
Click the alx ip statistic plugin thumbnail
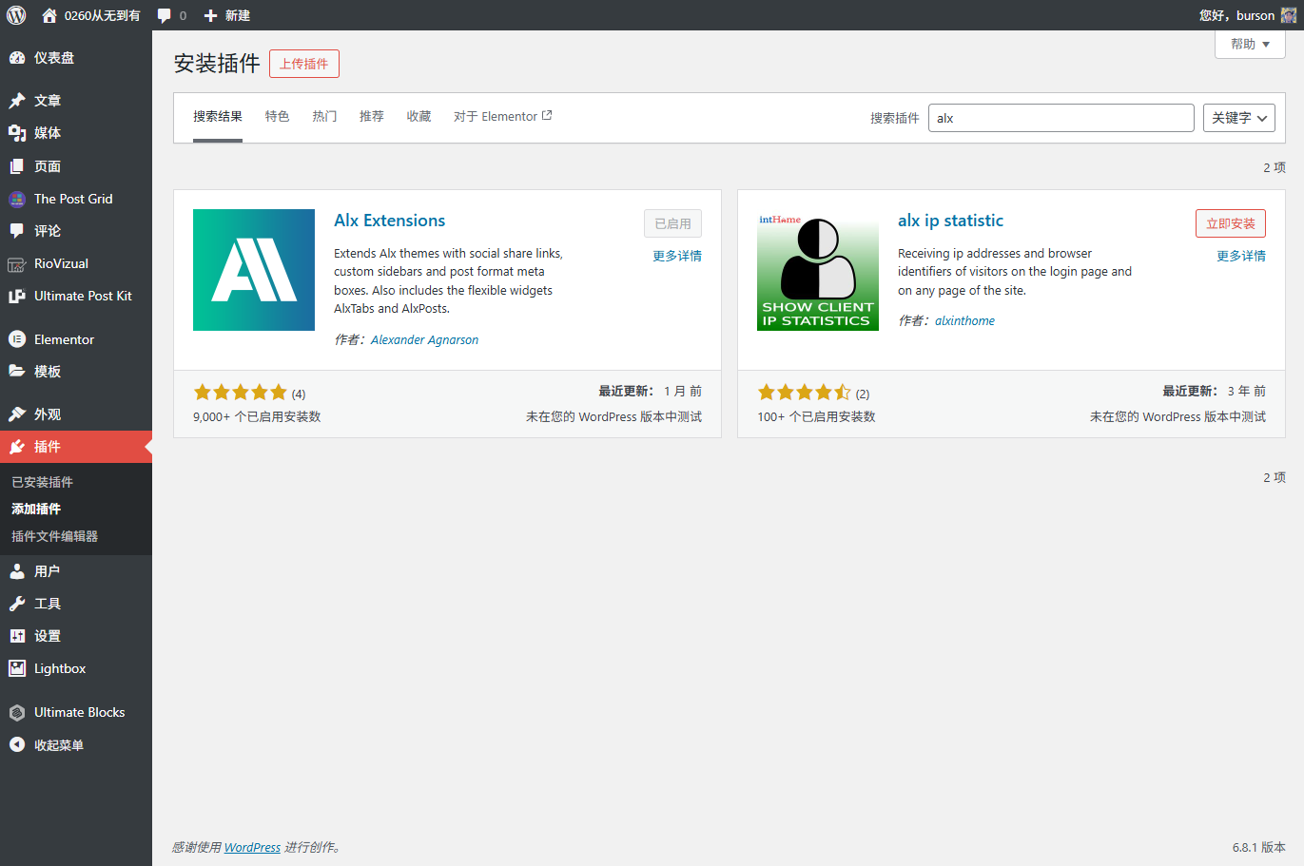pos(818,270)
